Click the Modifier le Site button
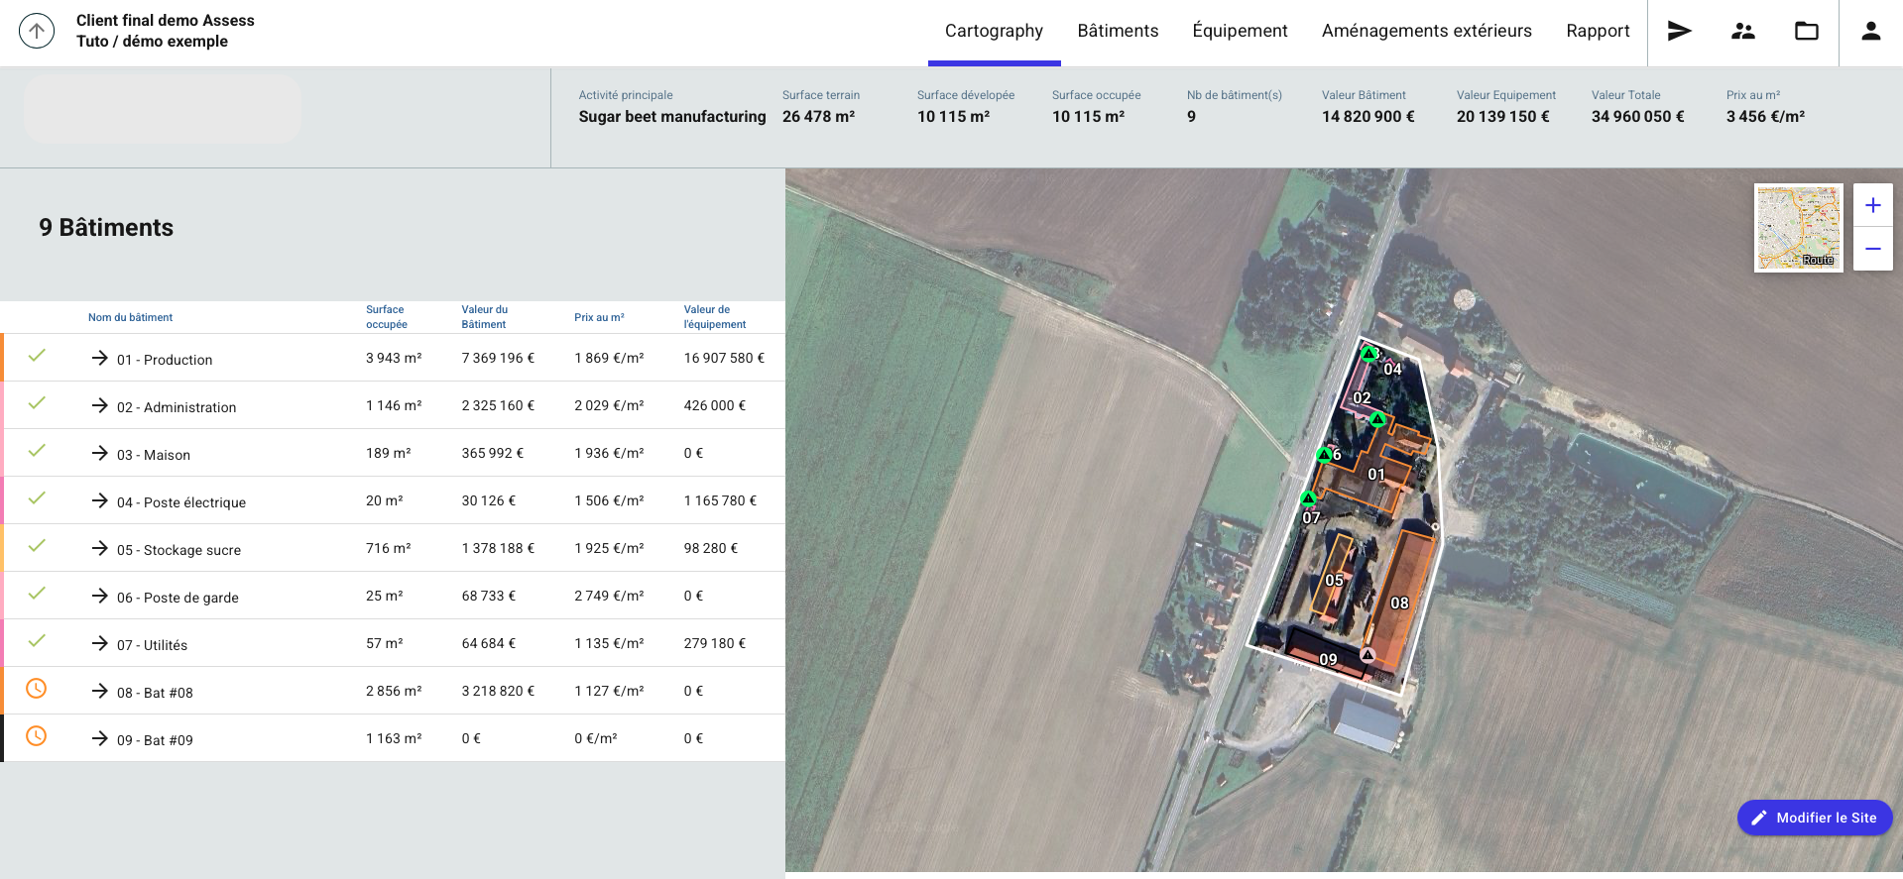The height and width of the screenshot is (879, 1903). click(x=1814, y=818)
